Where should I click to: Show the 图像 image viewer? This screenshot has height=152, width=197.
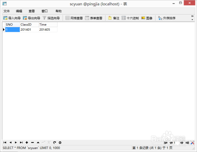[147, 18]
